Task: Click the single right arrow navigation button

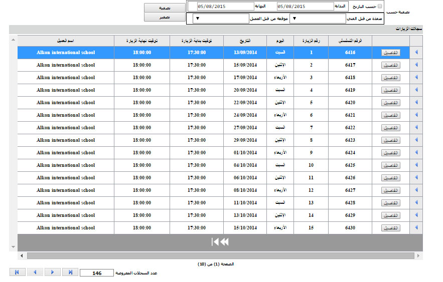Action: [x=52, y=272]
